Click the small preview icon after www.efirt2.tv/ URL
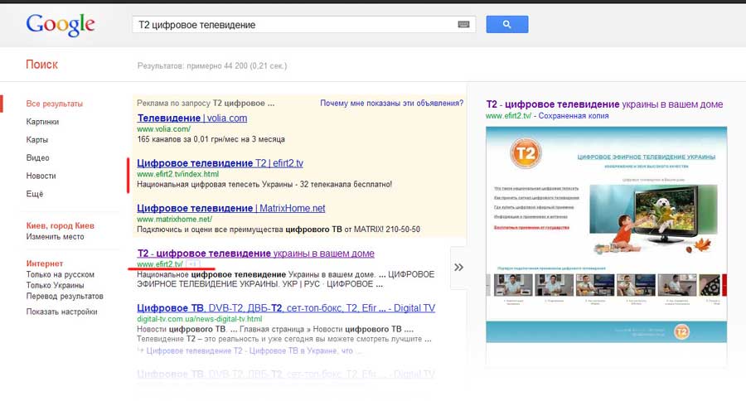 pos(192,264)
